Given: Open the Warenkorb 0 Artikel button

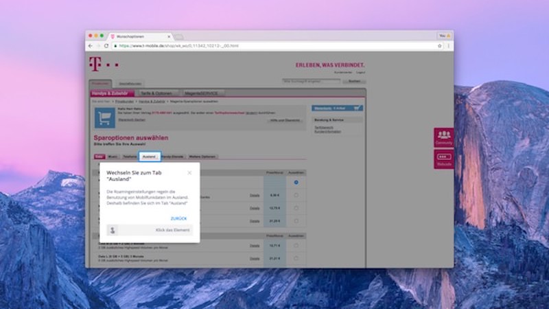Looking at the screenshot, I should click(x=337, y=108).
